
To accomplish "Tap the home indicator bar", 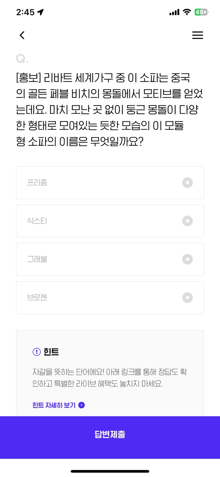I will point(110,471).
